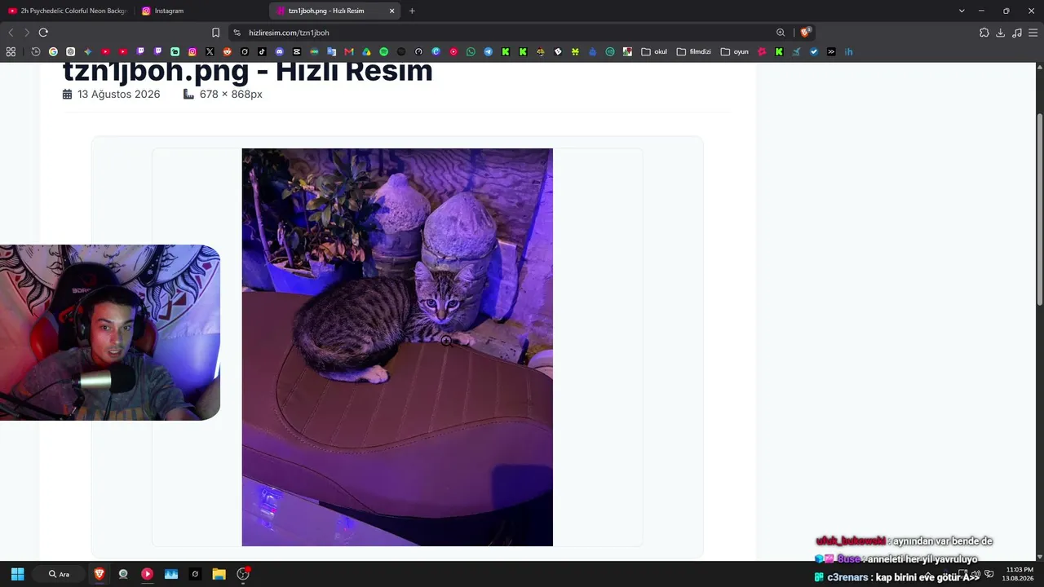The height and width of the screenshot is (587, 1044).
Task: Open the site settings icon in the address bar
Action: pyautogui.click(x=237, y=33)
